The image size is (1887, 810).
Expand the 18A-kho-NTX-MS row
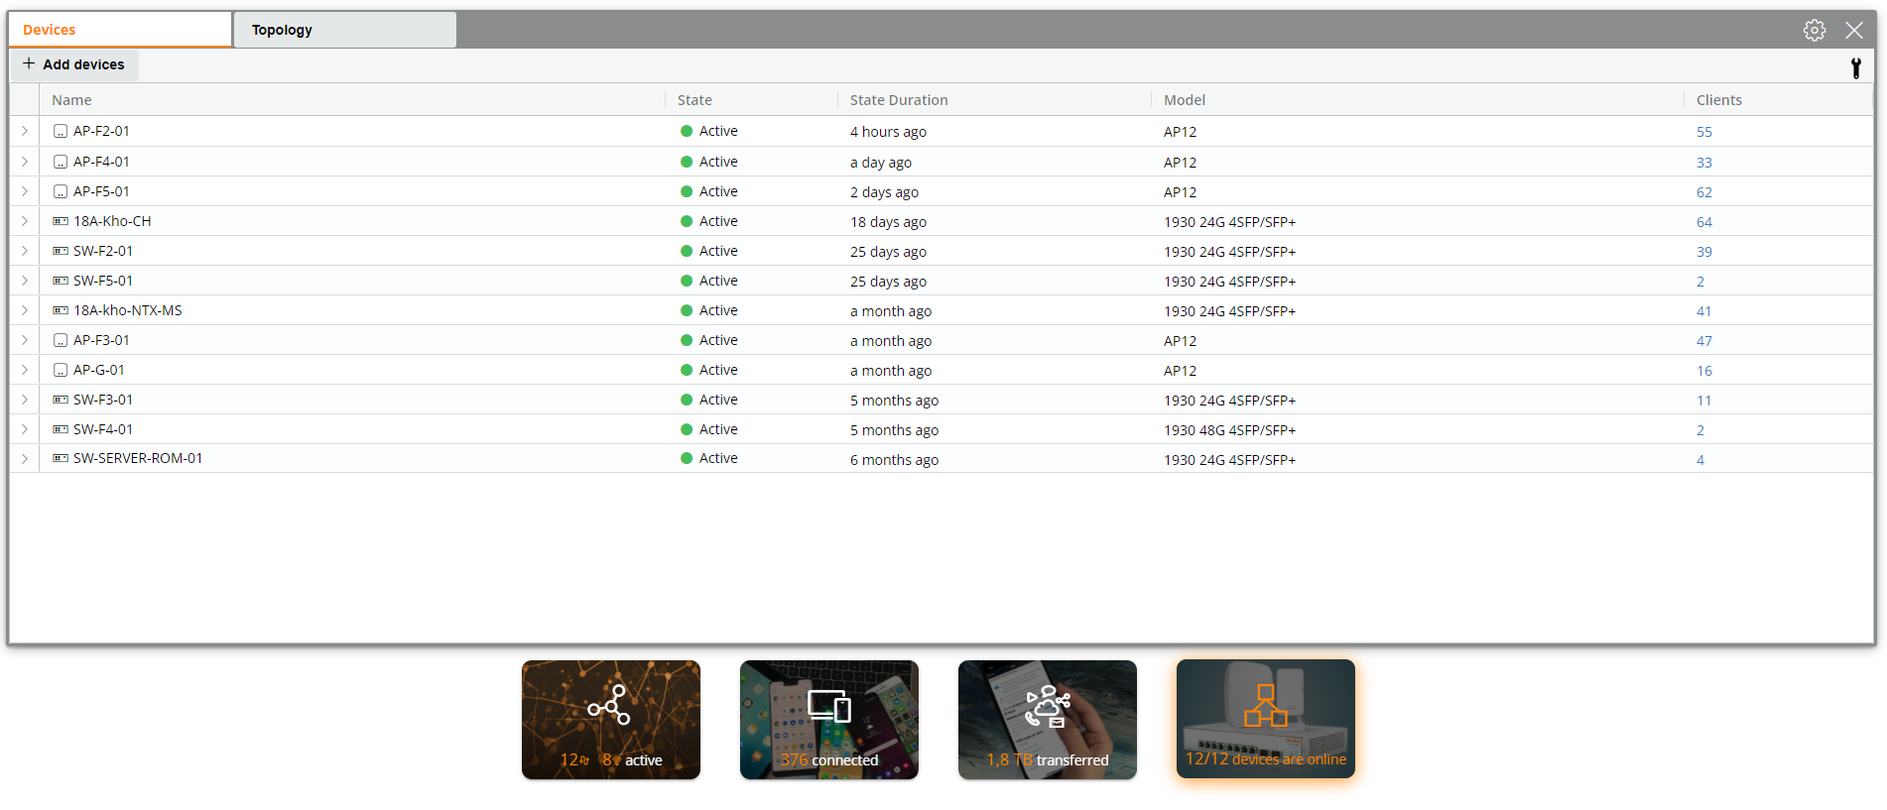25,310
